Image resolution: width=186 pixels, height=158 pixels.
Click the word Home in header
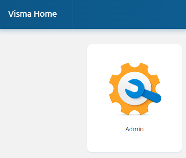[45, 14]
